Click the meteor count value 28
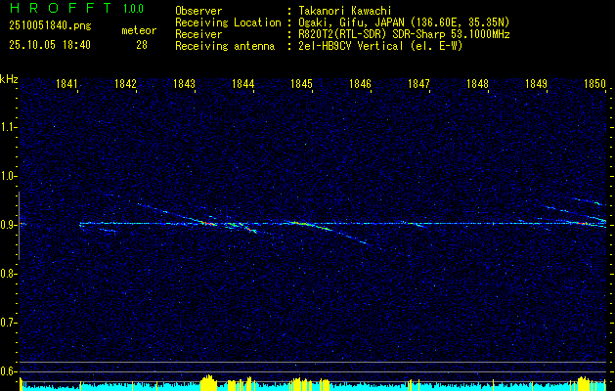615x391 pixels. (142, 45)
